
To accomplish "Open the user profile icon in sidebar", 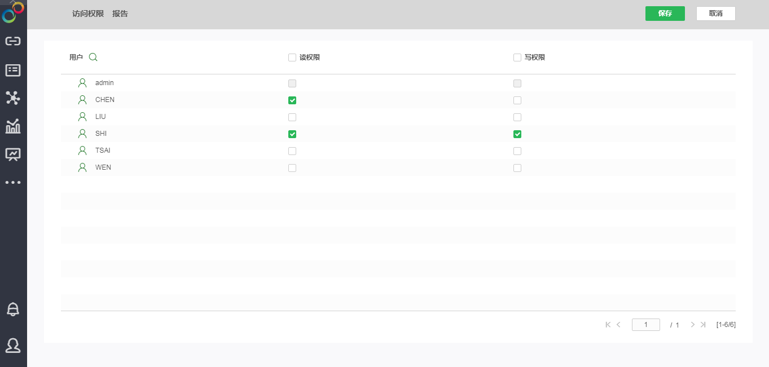I will tap(13, 345).
